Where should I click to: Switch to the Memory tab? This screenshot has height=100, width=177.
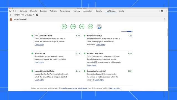click(77, 11)
